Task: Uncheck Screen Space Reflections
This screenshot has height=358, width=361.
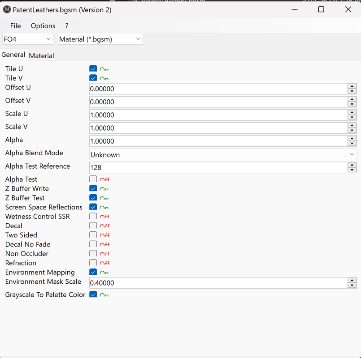Action: pyautogui.click(x=93, y=207)
